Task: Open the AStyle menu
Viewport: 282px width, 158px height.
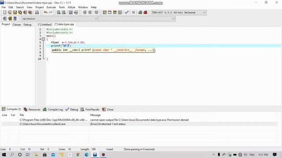Action: pyautogui.click(x=71, y=7)
